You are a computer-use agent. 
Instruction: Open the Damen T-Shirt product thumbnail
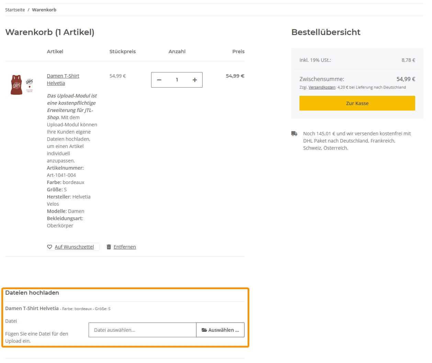pos(21,84)
